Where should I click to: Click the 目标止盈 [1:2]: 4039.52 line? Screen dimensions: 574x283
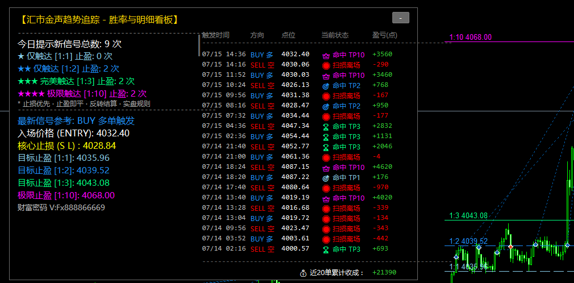pos(64,170)
